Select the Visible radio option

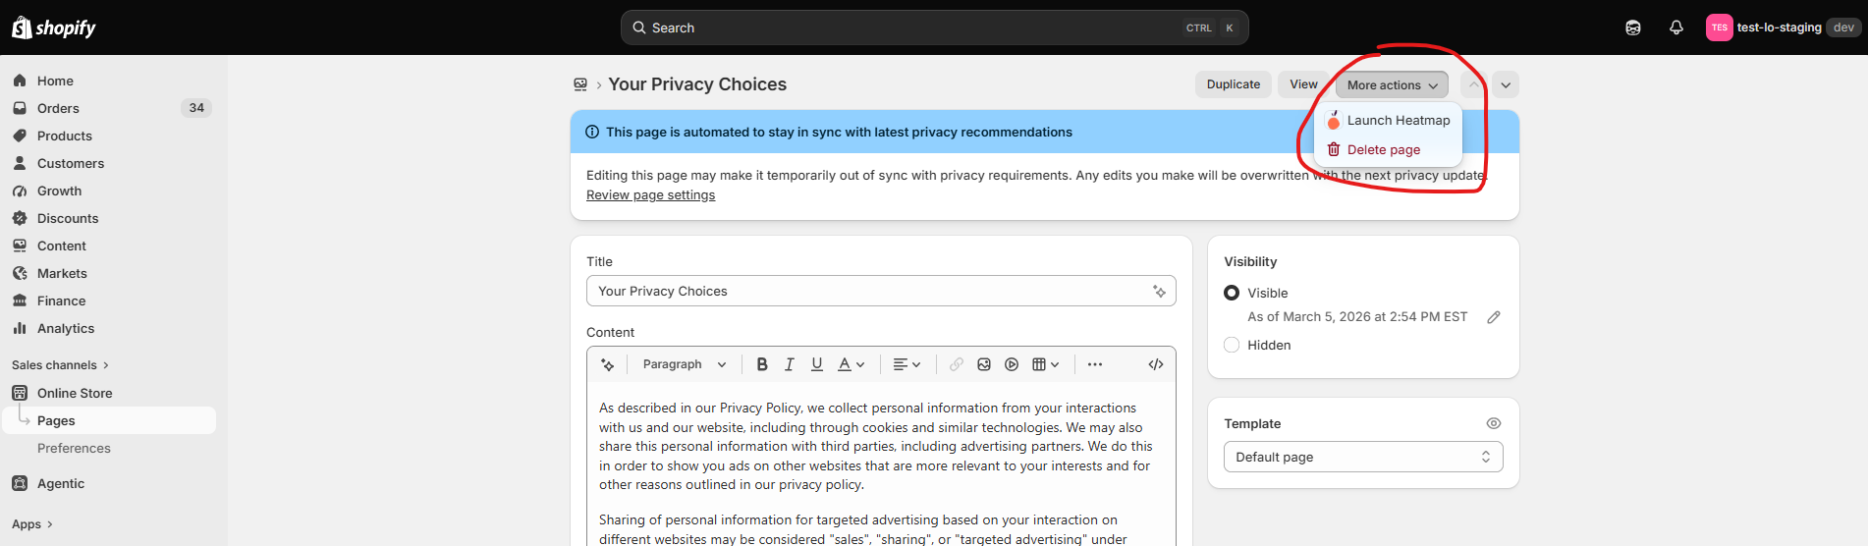point(1232,293)
